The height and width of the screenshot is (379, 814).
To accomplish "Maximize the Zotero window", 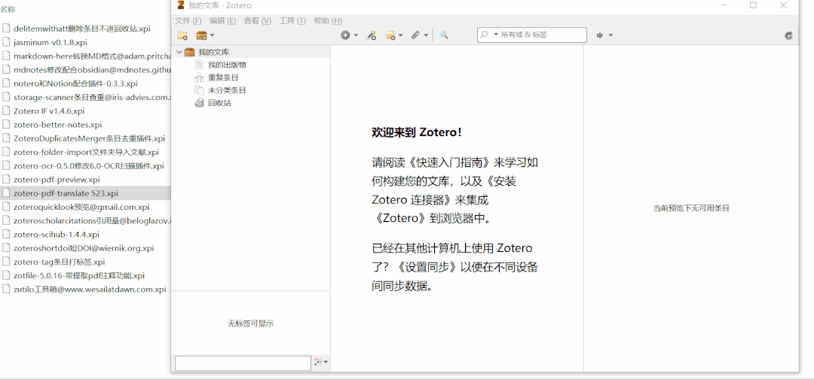I will point(753,5).
